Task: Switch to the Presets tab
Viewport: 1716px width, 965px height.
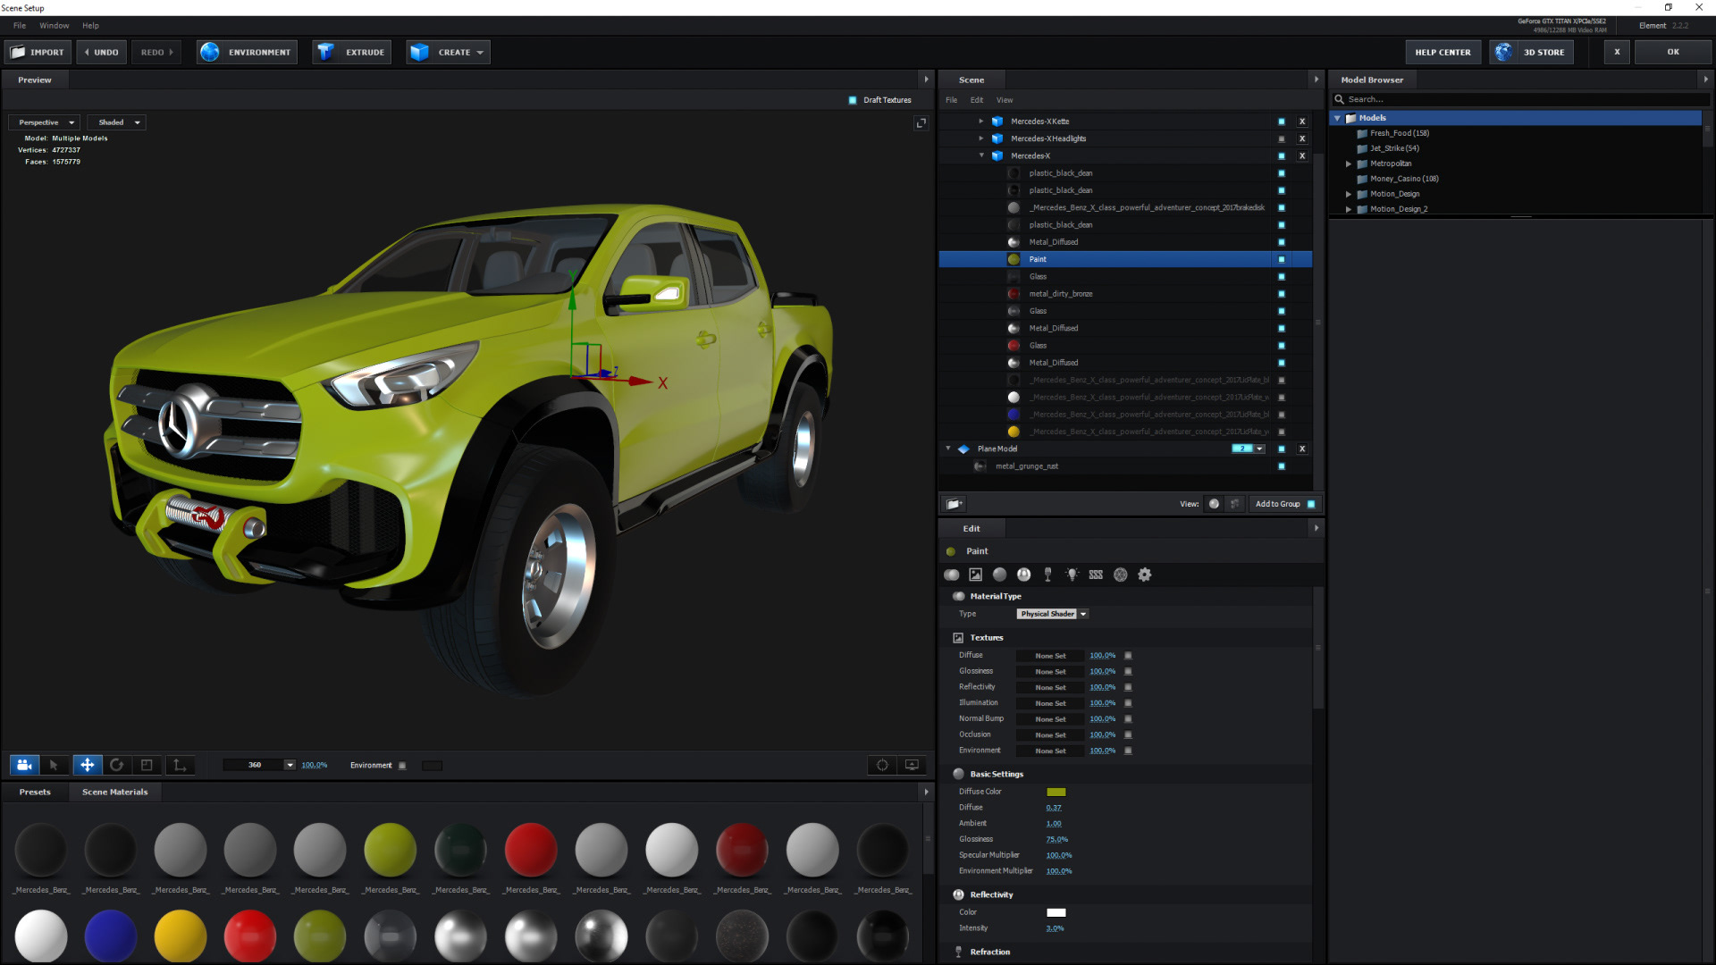Action: pyautogui.click(x=35, y=792)
